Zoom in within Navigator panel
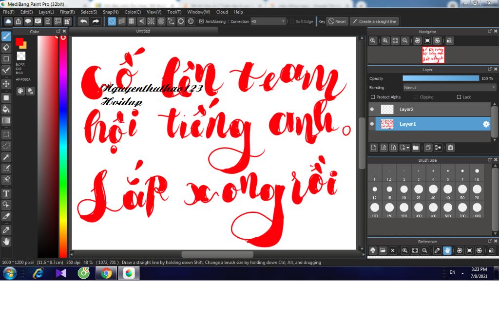The width and height of the screenshot is (499, 322). click(x=385, y=41)
